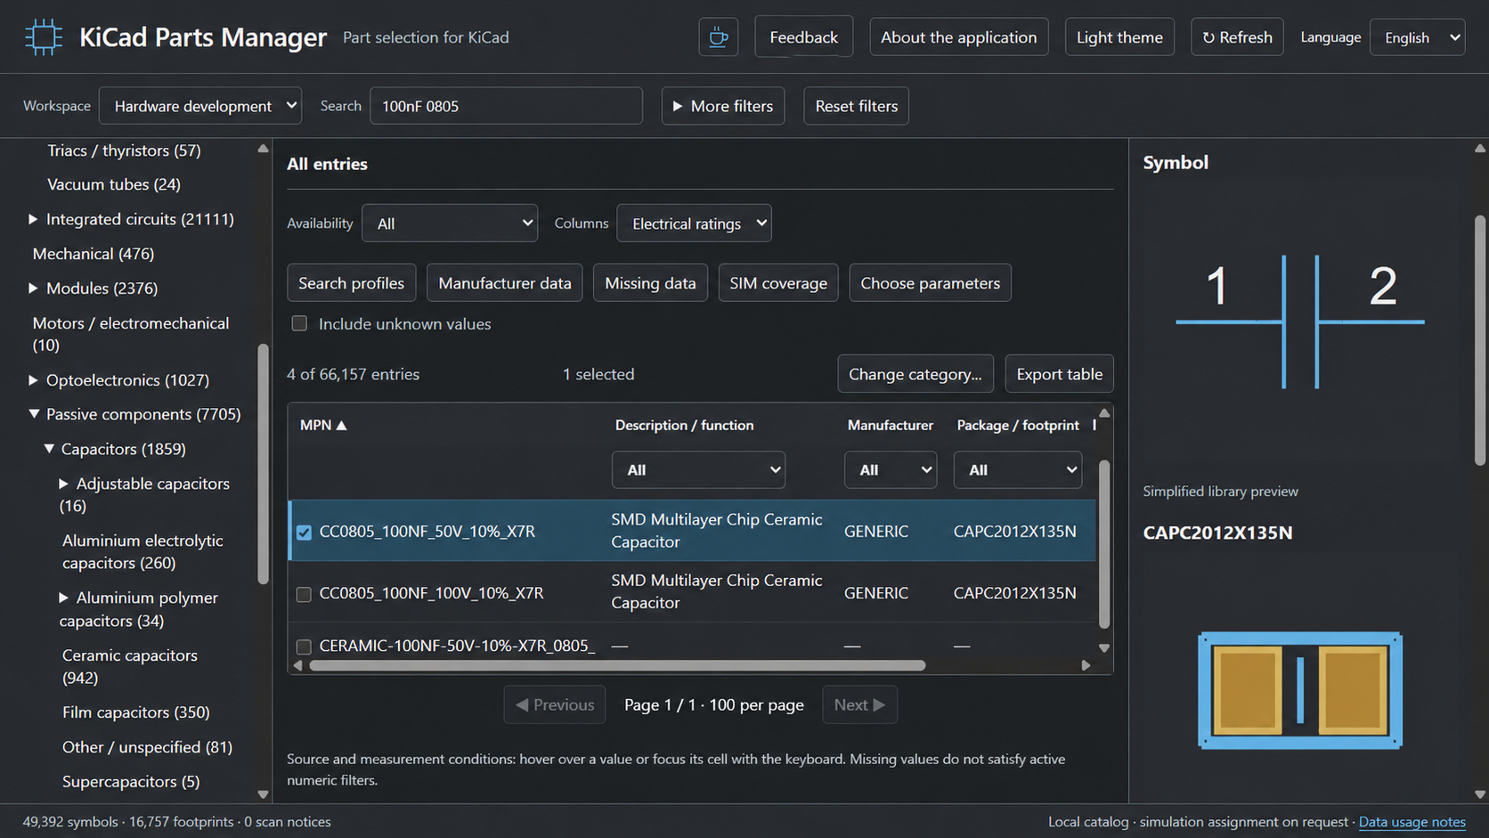The height and width of the screenshot is (838, 1489).
Task: Sort by the MPN column header
Action: click(323, 426)
